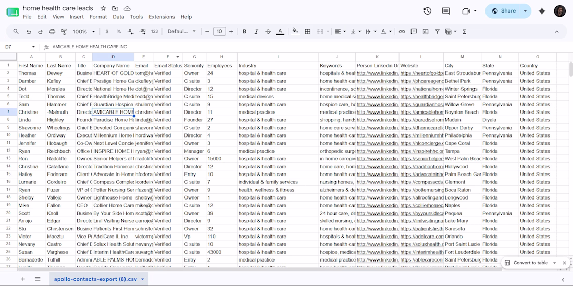Insert a link
Image resolution: width=573 pixels, height=286 pixels.
[402, 32]
